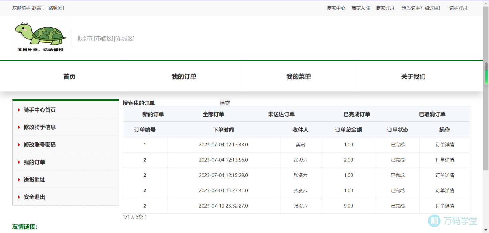Screen dimensions: 489x233
Task: Open 我的菜单 in main navigation
Action: [x=299, y=76]
